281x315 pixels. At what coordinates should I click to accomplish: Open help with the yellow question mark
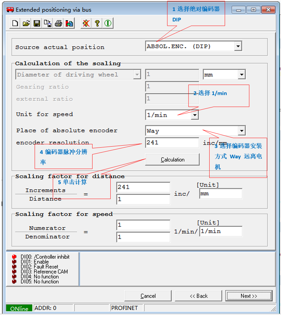(97, 23)
